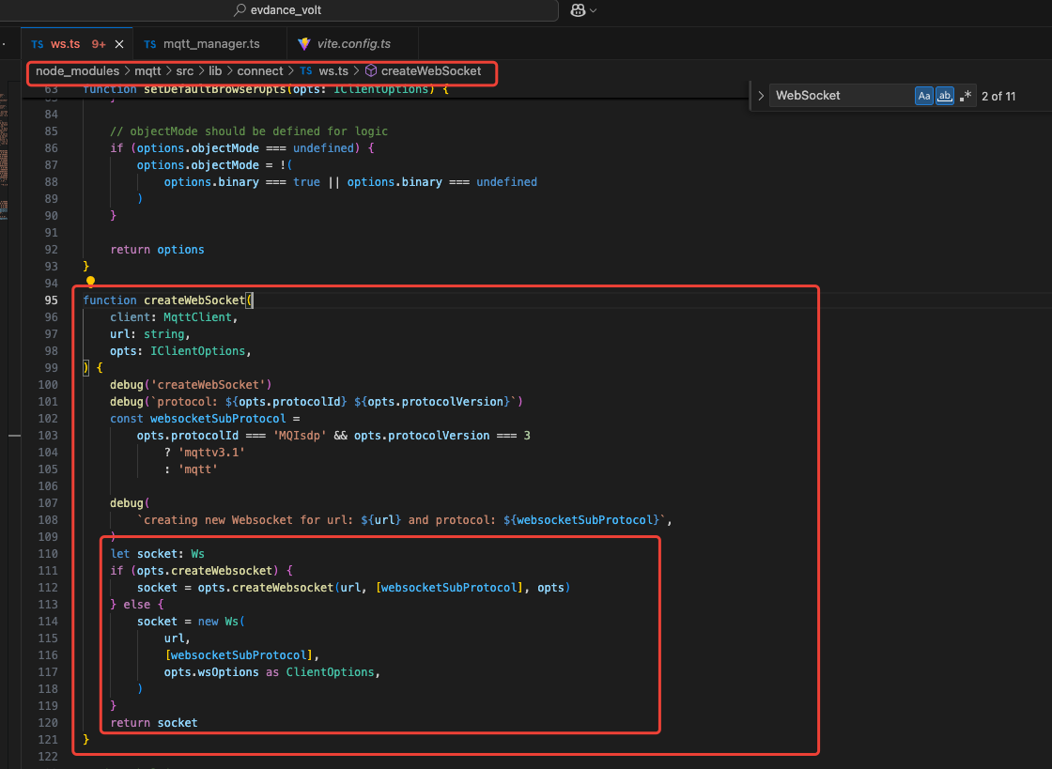The height and width of the screenshot is (769, 1052).
Task: Select ws.ts in the breadcrumb
Action: tap(333, 71)
